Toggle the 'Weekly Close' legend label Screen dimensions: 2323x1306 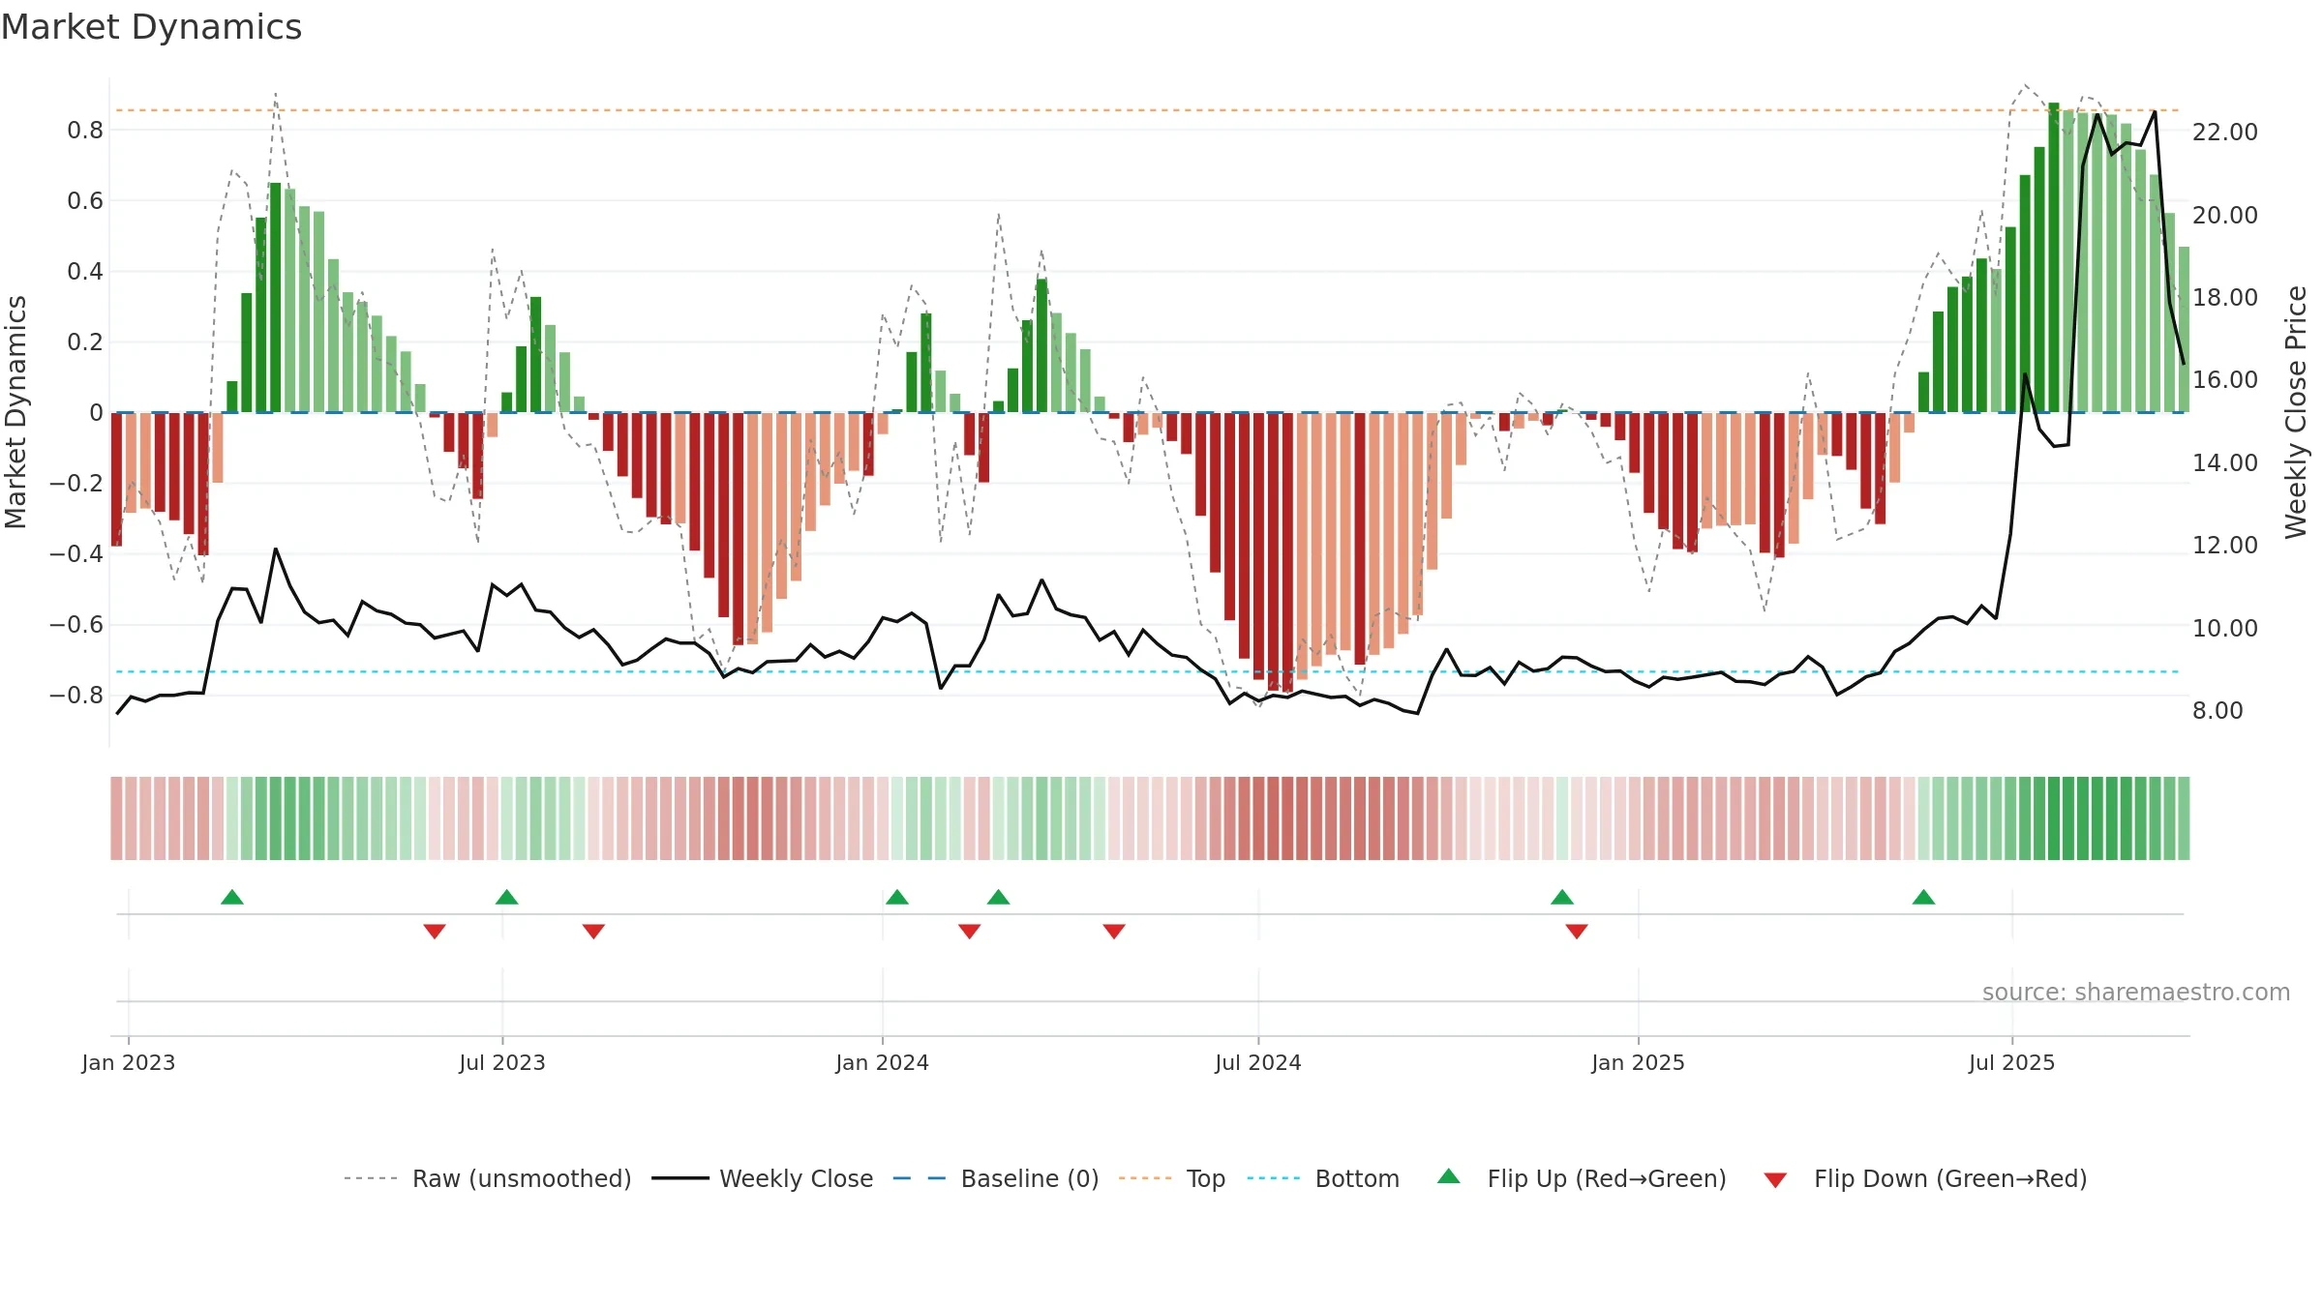point(797,1178)
